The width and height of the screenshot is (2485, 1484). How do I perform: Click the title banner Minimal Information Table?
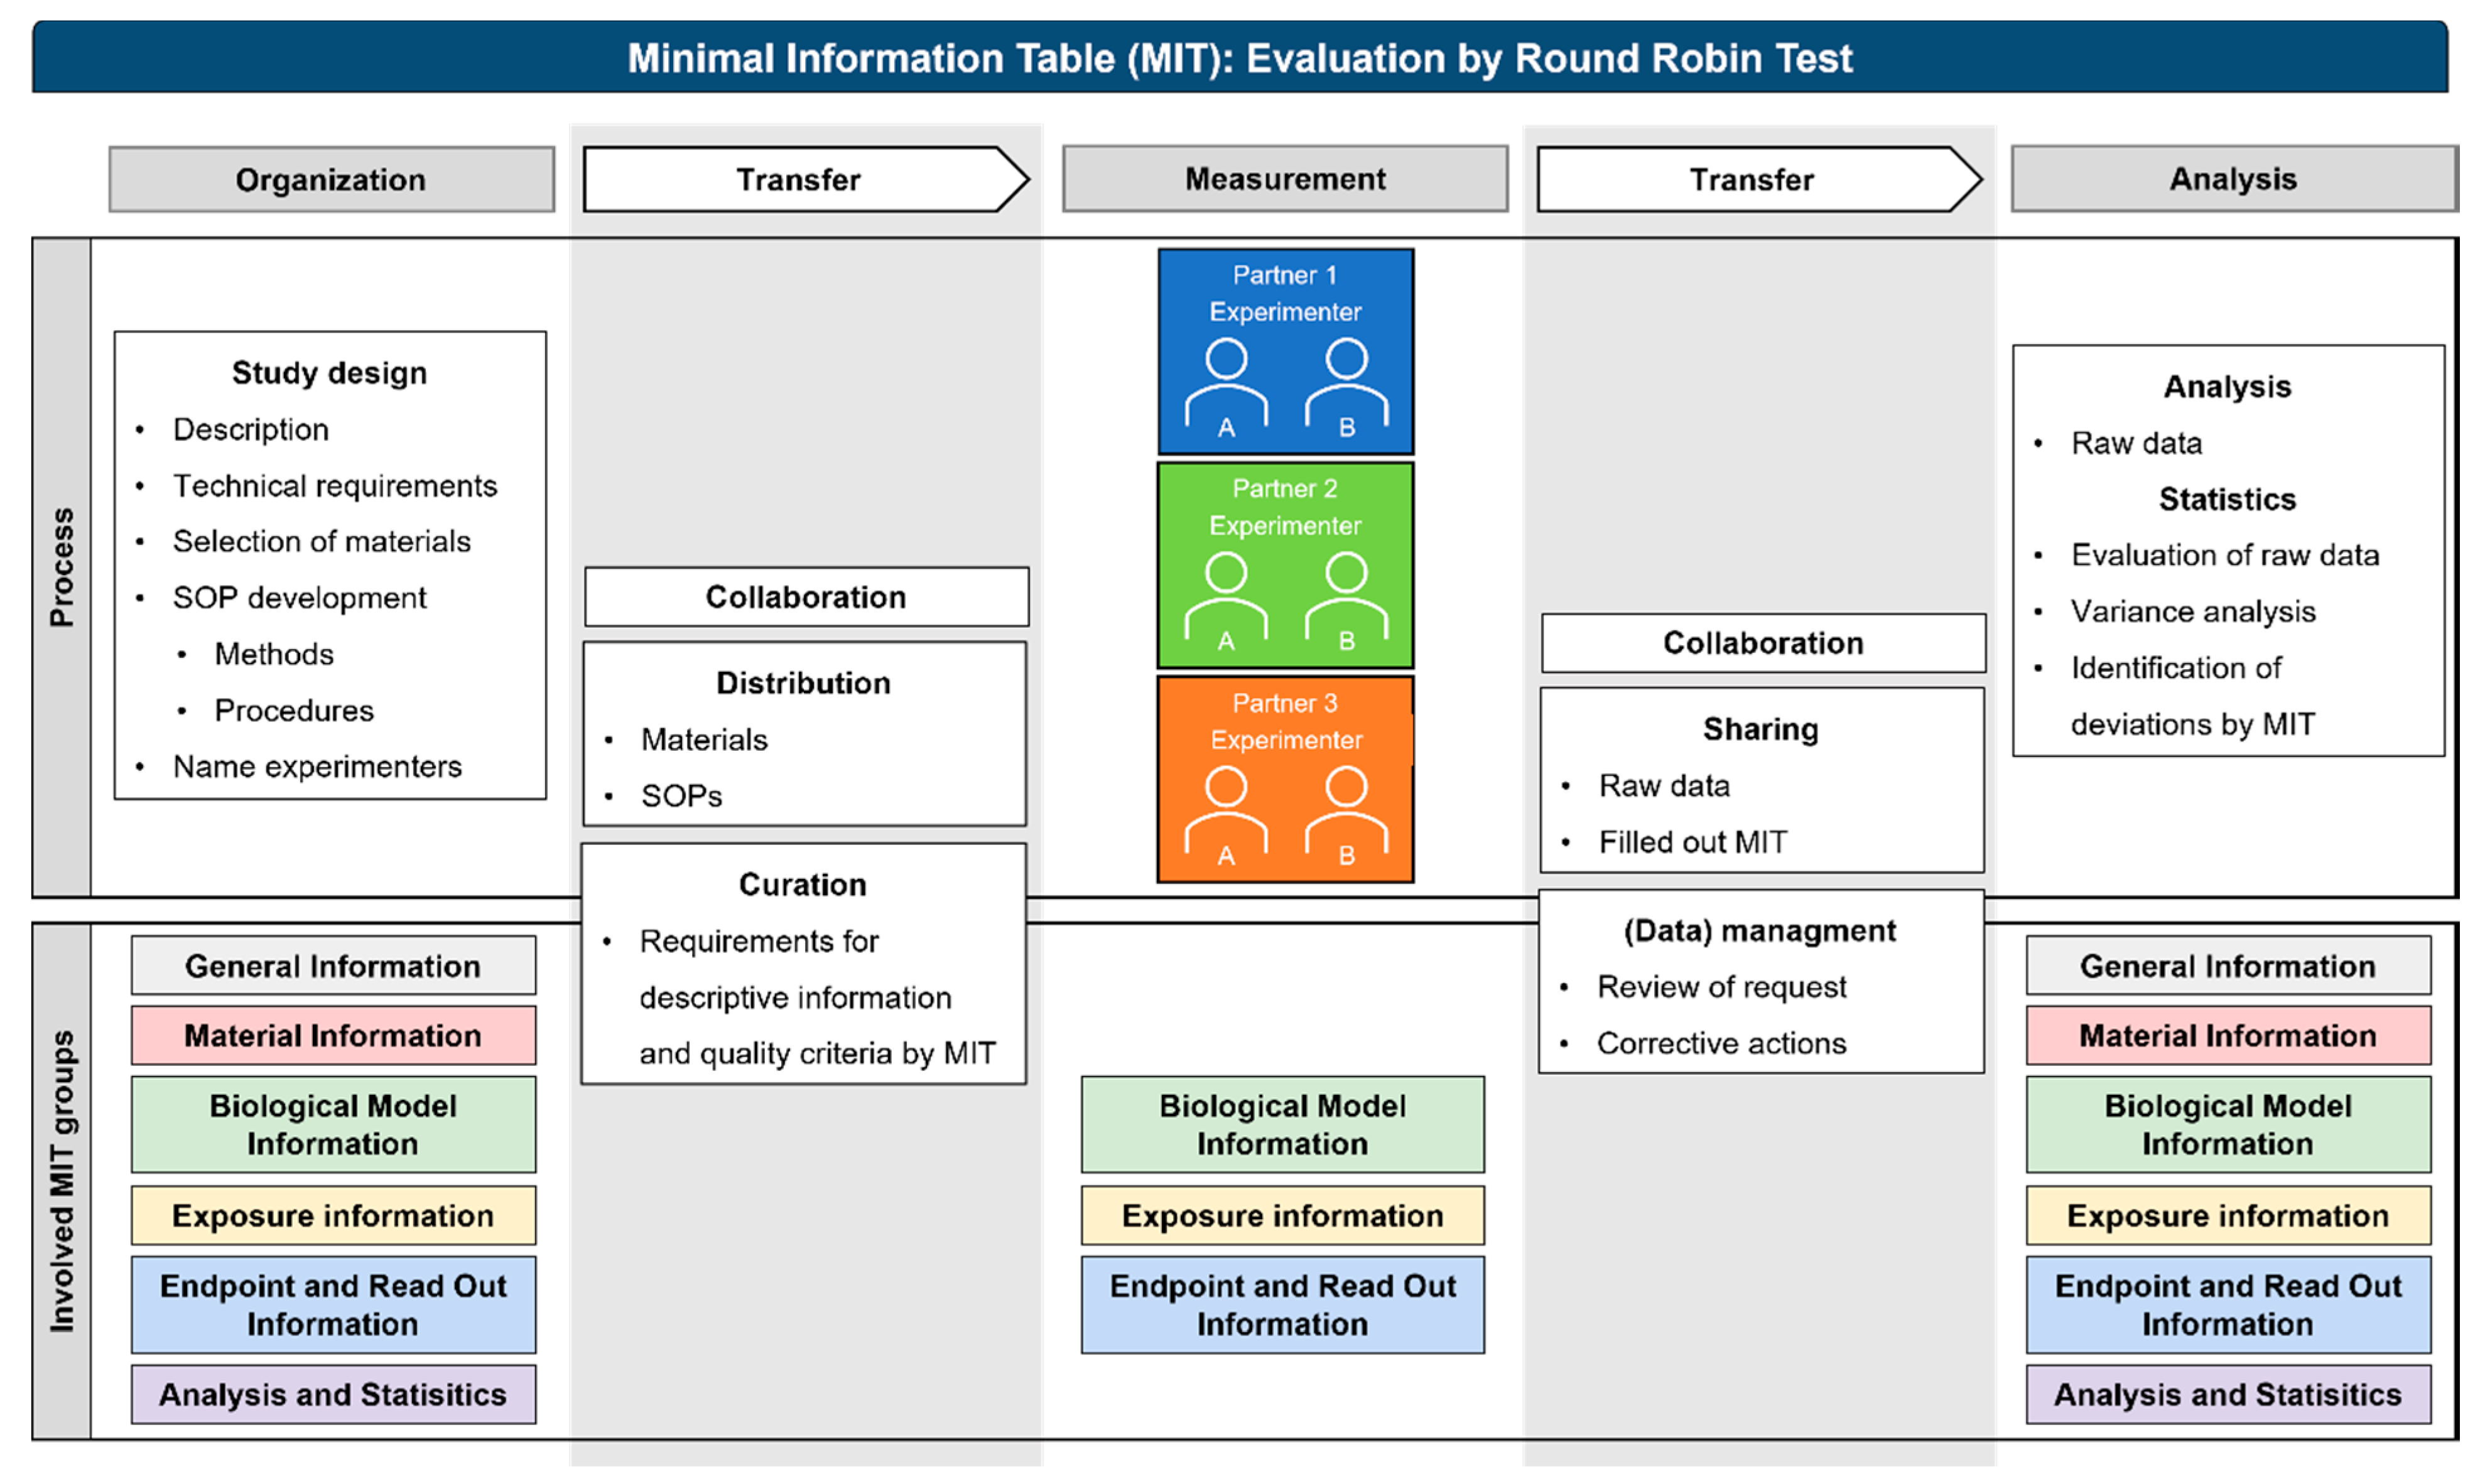point(1240,58)
